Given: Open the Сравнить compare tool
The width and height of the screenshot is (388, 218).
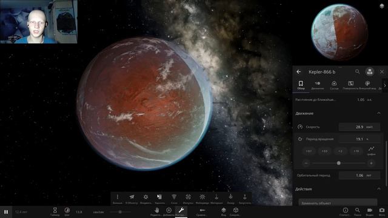Looking at the screenshot, I should (202, 211).
